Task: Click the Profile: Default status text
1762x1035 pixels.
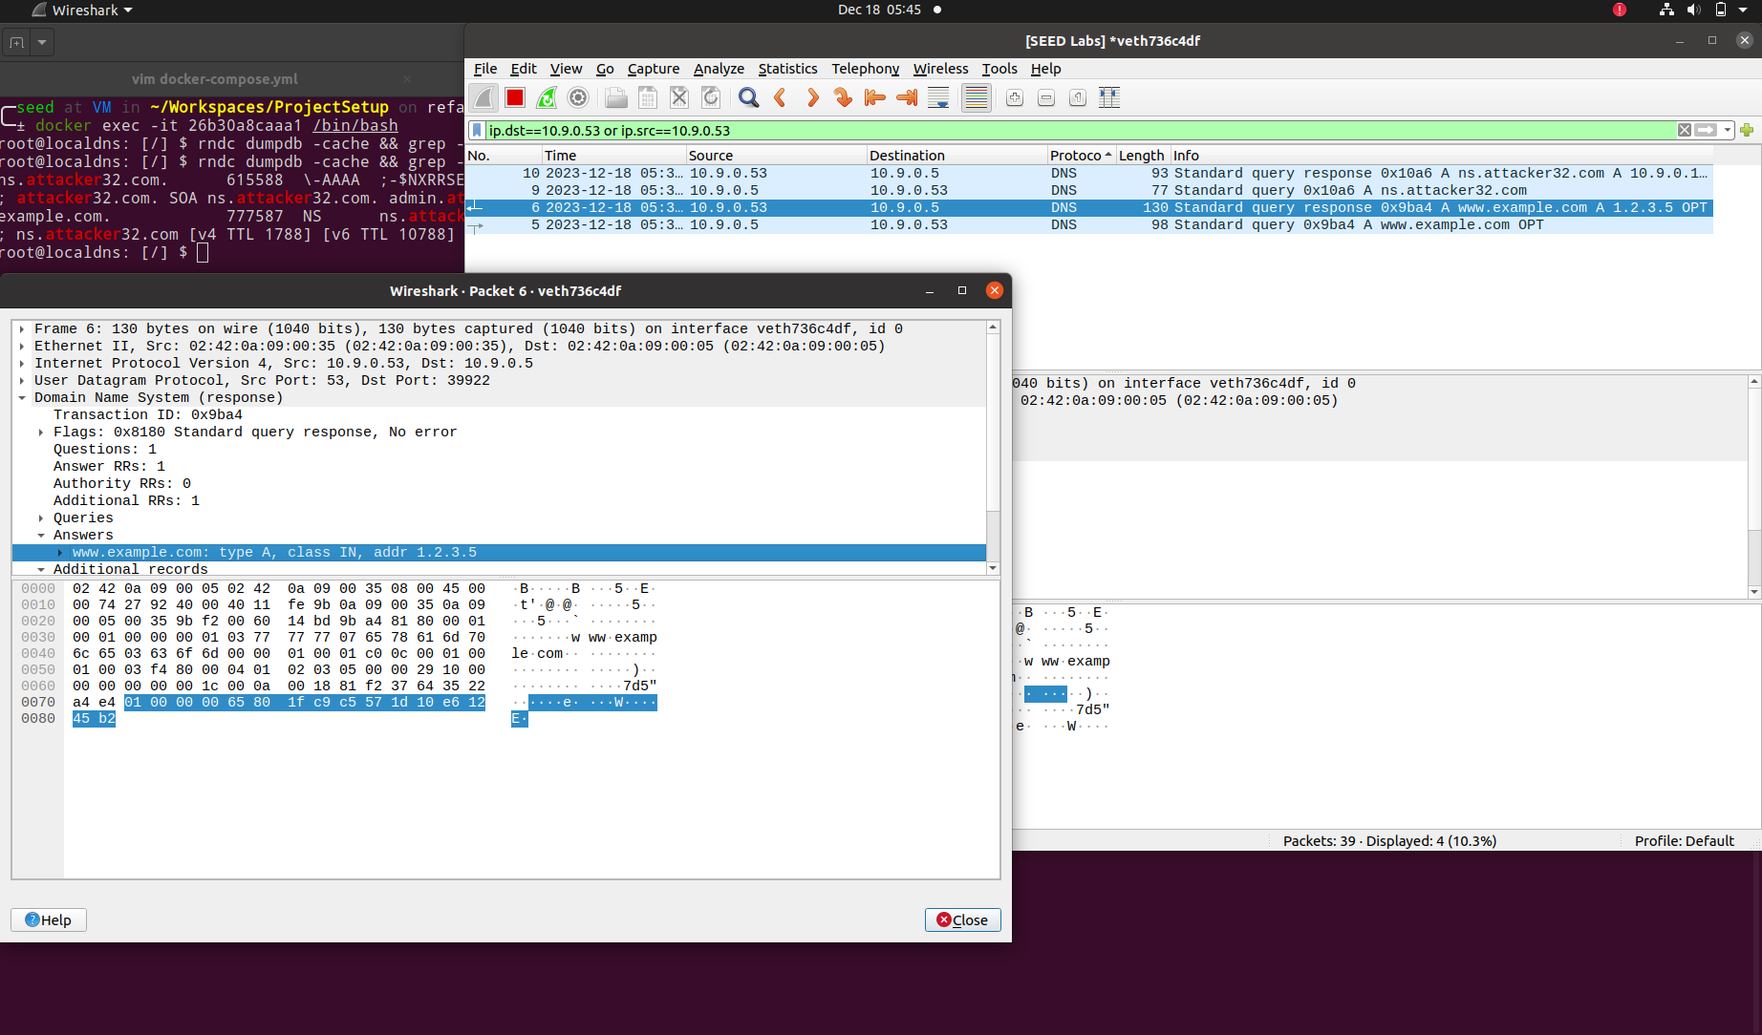Action: coord(1684,841)
